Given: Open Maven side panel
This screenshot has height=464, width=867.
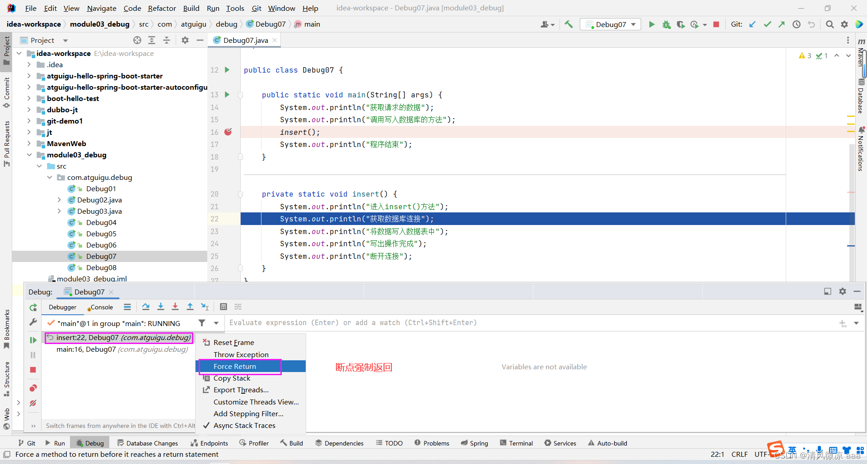Looking at the screenshot, I should click(x=861, y=53).
